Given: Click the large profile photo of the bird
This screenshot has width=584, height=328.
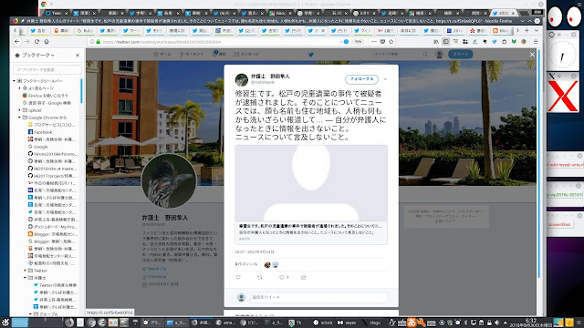Looking at the screenshot, I should coord(169,180).
